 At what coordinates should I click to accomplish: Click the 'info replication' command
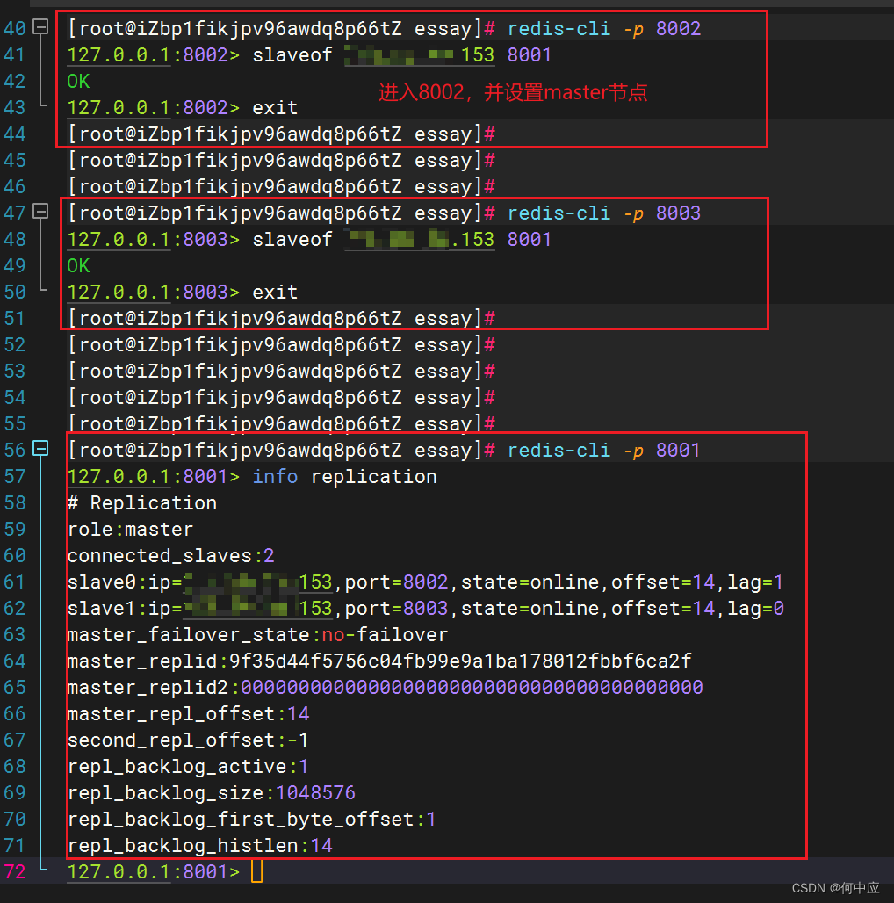pos(344,476)
